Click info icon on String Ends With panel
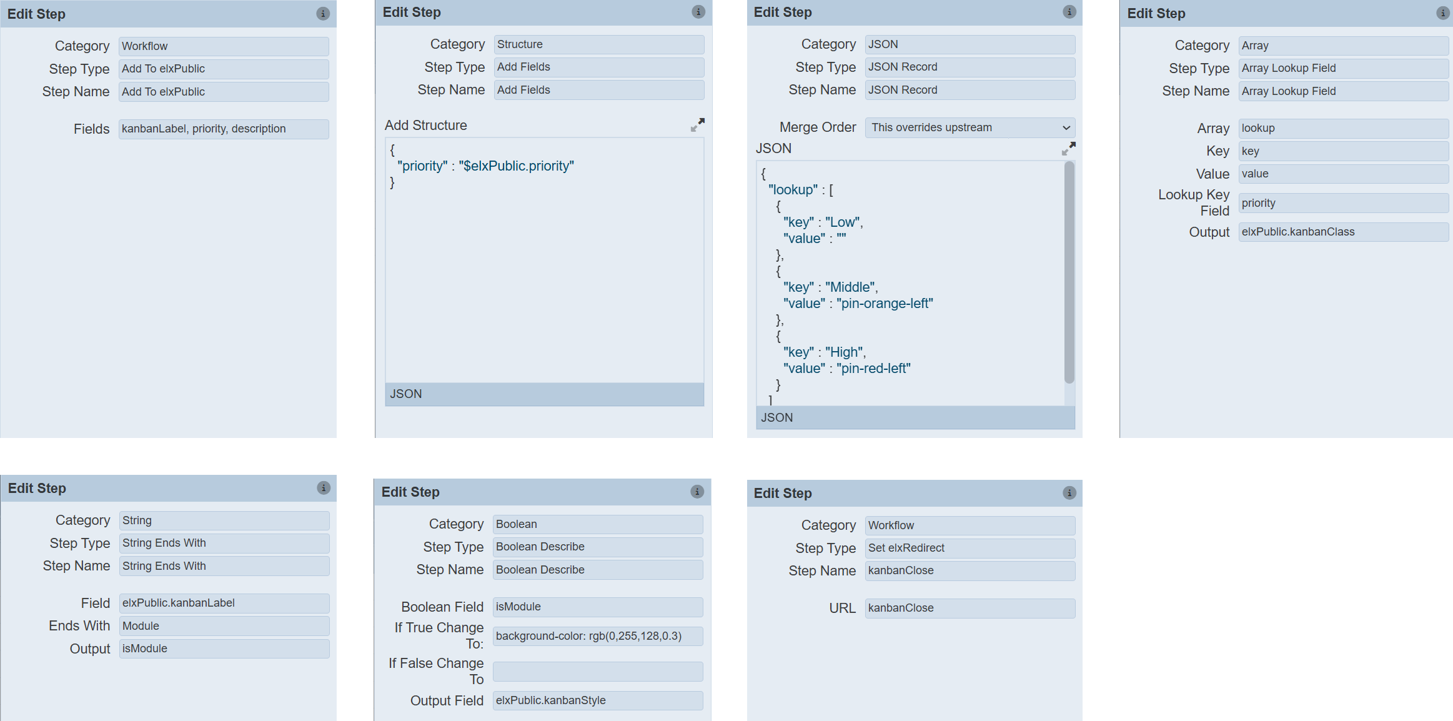 (323, 488)
